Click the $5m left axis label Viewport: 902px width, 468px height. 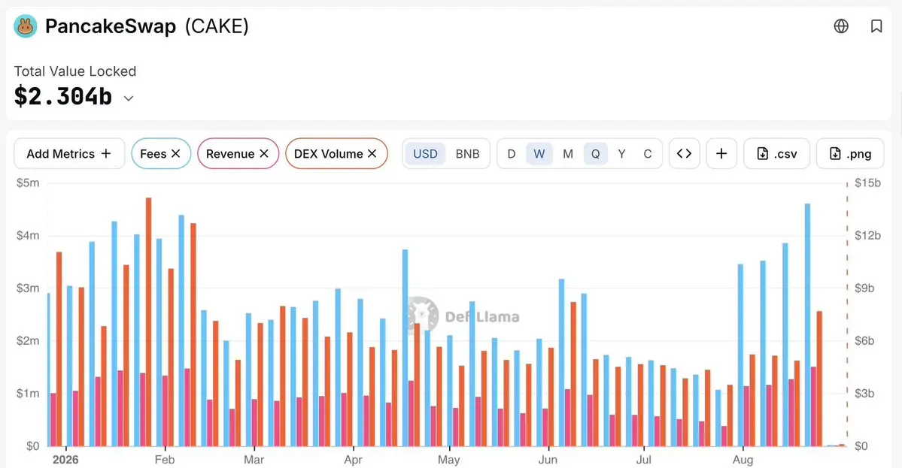(x=28, y=183)
